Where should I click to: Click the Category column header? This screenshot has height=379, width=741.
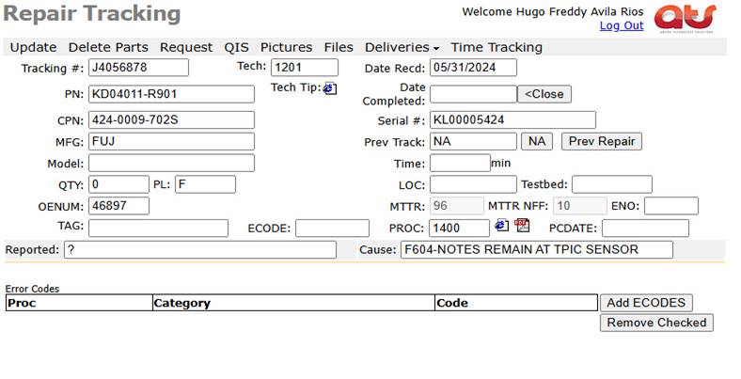(293, 303)
